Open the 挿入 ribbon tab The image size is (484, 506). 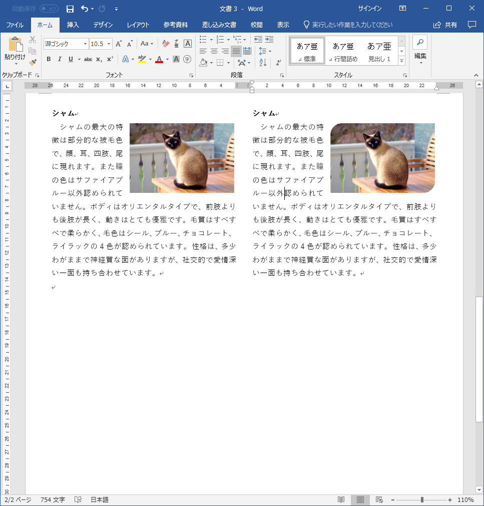pos(73,25)
